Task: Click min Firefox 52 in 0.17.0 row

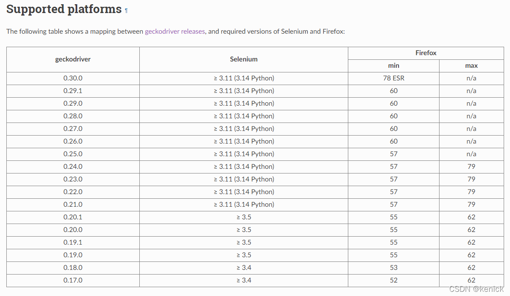Action: (x=393, y=280)
